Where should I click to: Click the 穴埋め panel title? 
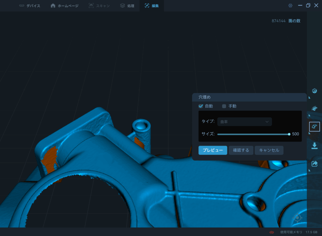[204, 97]
